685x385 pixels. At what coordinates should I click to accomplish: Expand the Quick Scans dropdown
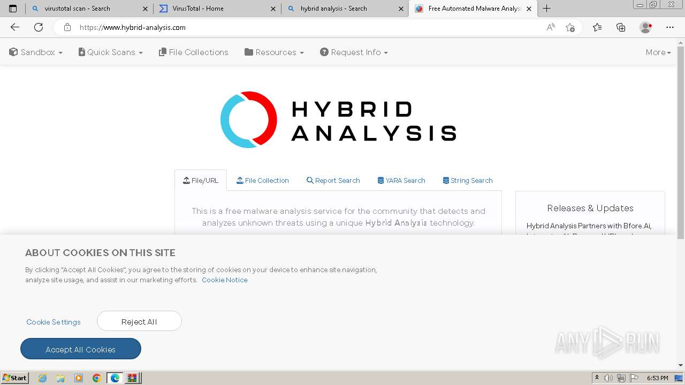click(x=110, y=52)
